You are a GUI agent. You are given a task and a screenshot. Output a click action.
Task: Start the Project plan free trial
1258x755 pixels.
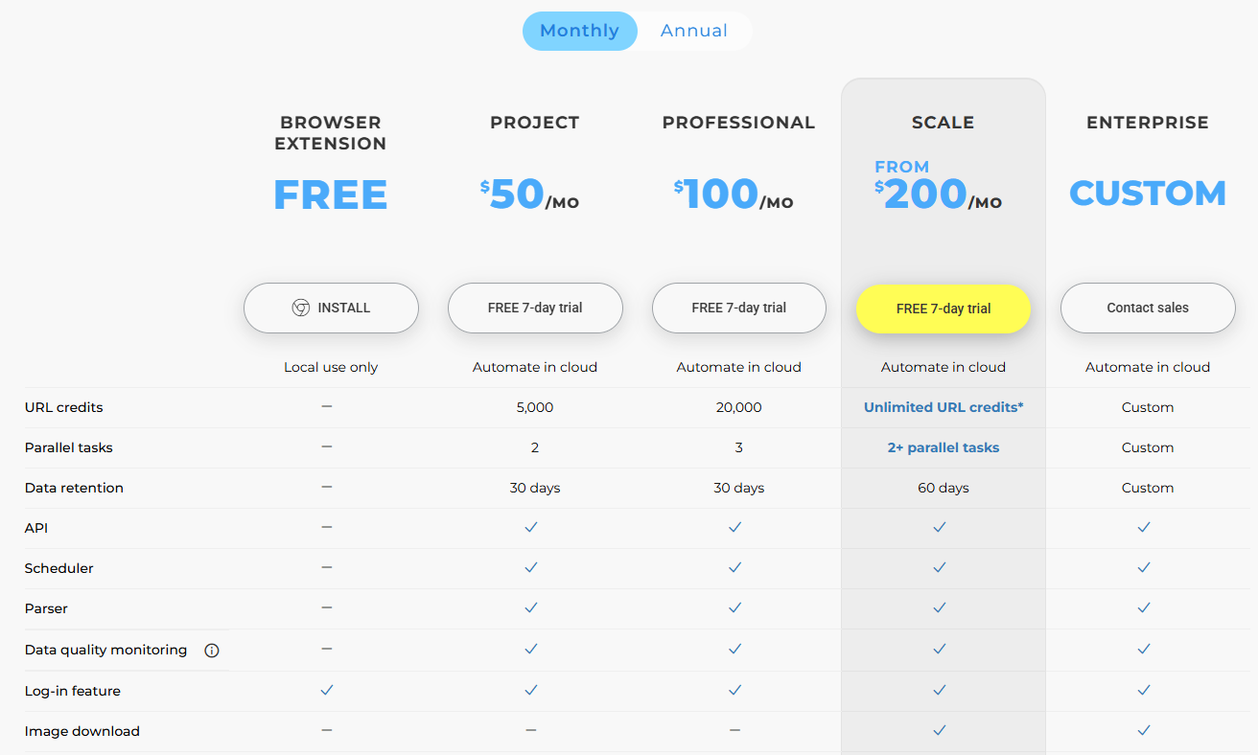tap(535, 308)
